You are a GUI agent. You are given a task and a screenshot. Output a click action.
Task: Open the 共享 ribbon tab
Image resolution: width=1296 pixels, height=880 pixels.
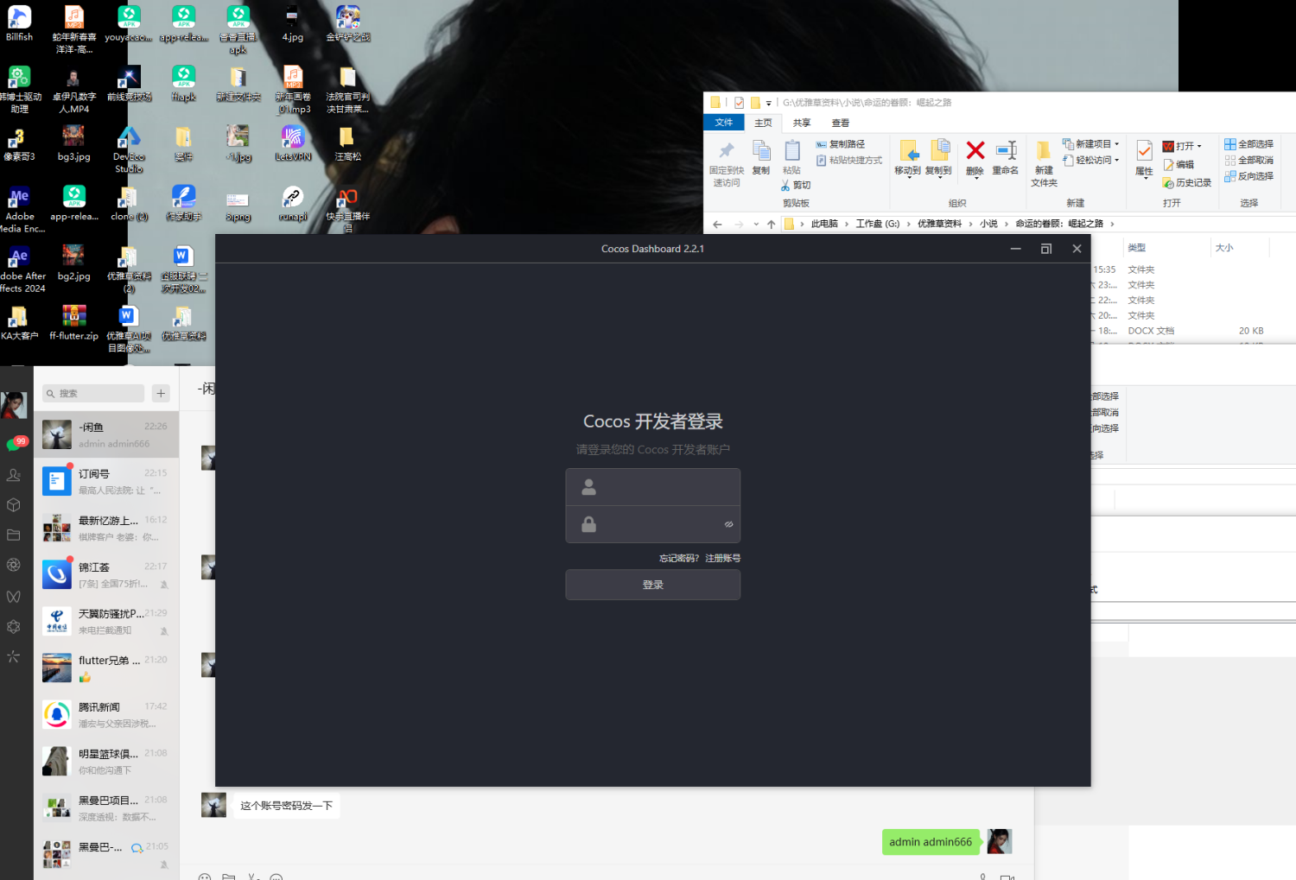click(x=800, y=122)
